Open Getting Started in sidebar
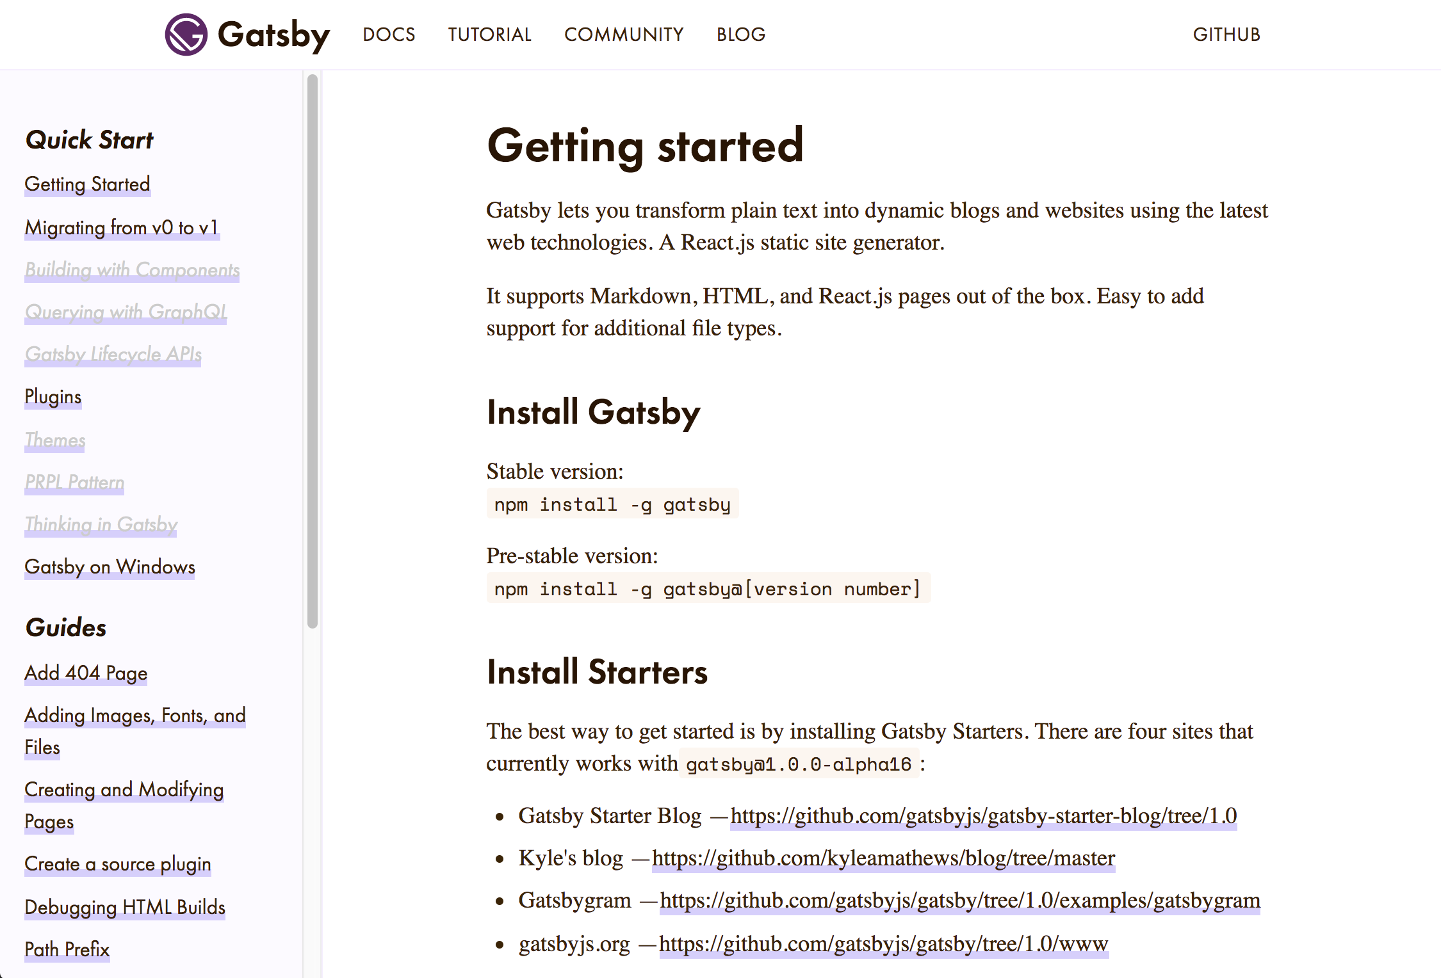This screenshot has height=978, width=1441. [x=87, y=184]
